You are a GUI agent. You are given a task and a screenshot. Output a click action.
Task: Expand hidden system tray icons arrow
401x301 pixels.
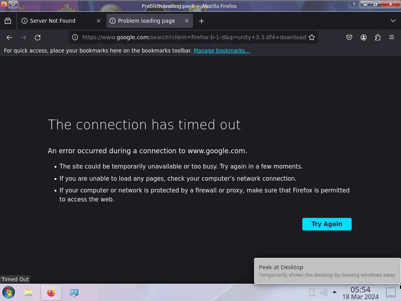pyautogui.click(x=334, y=292)
